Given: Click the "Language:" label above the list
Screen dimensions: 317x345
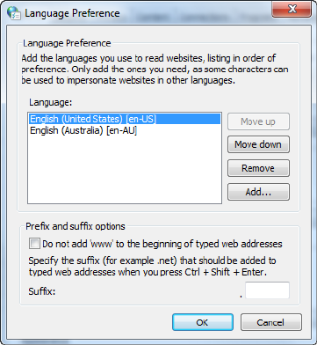Looking at the screenshot, I should 51,102.
